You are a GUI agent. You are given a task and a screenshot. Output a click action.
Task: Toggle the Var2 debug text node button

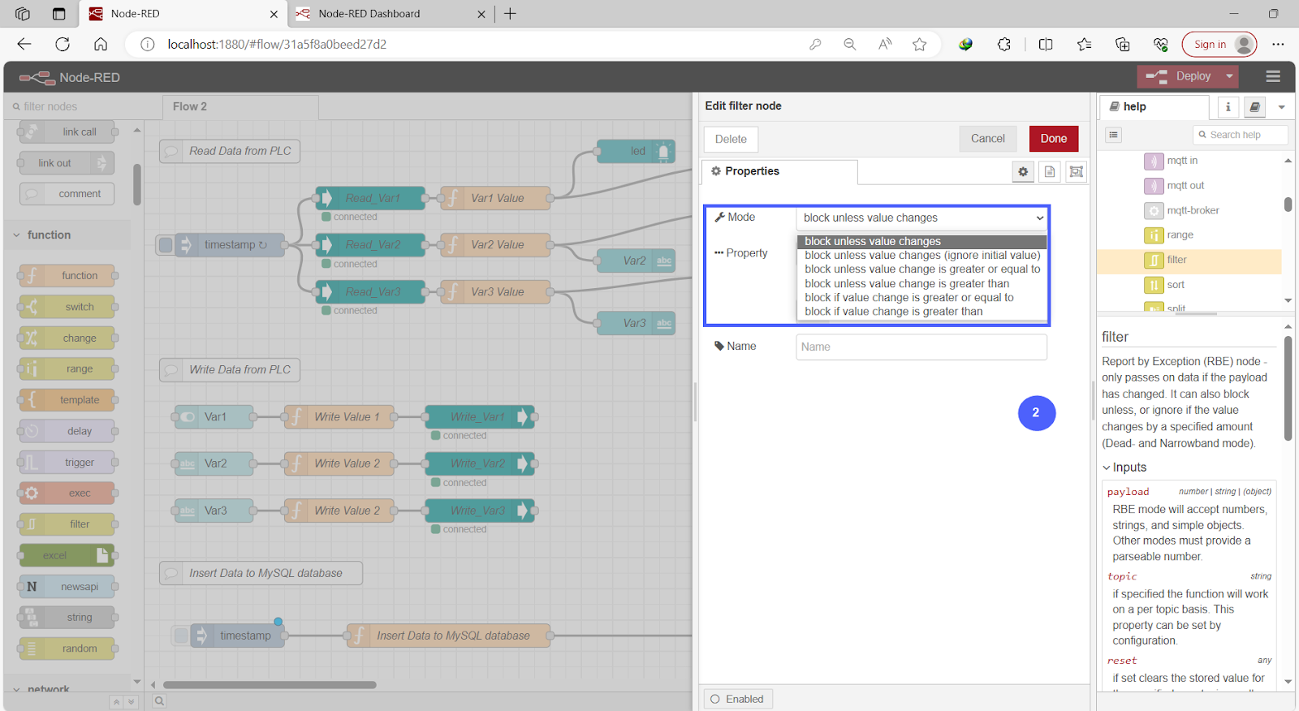click(x=664, y=261)
